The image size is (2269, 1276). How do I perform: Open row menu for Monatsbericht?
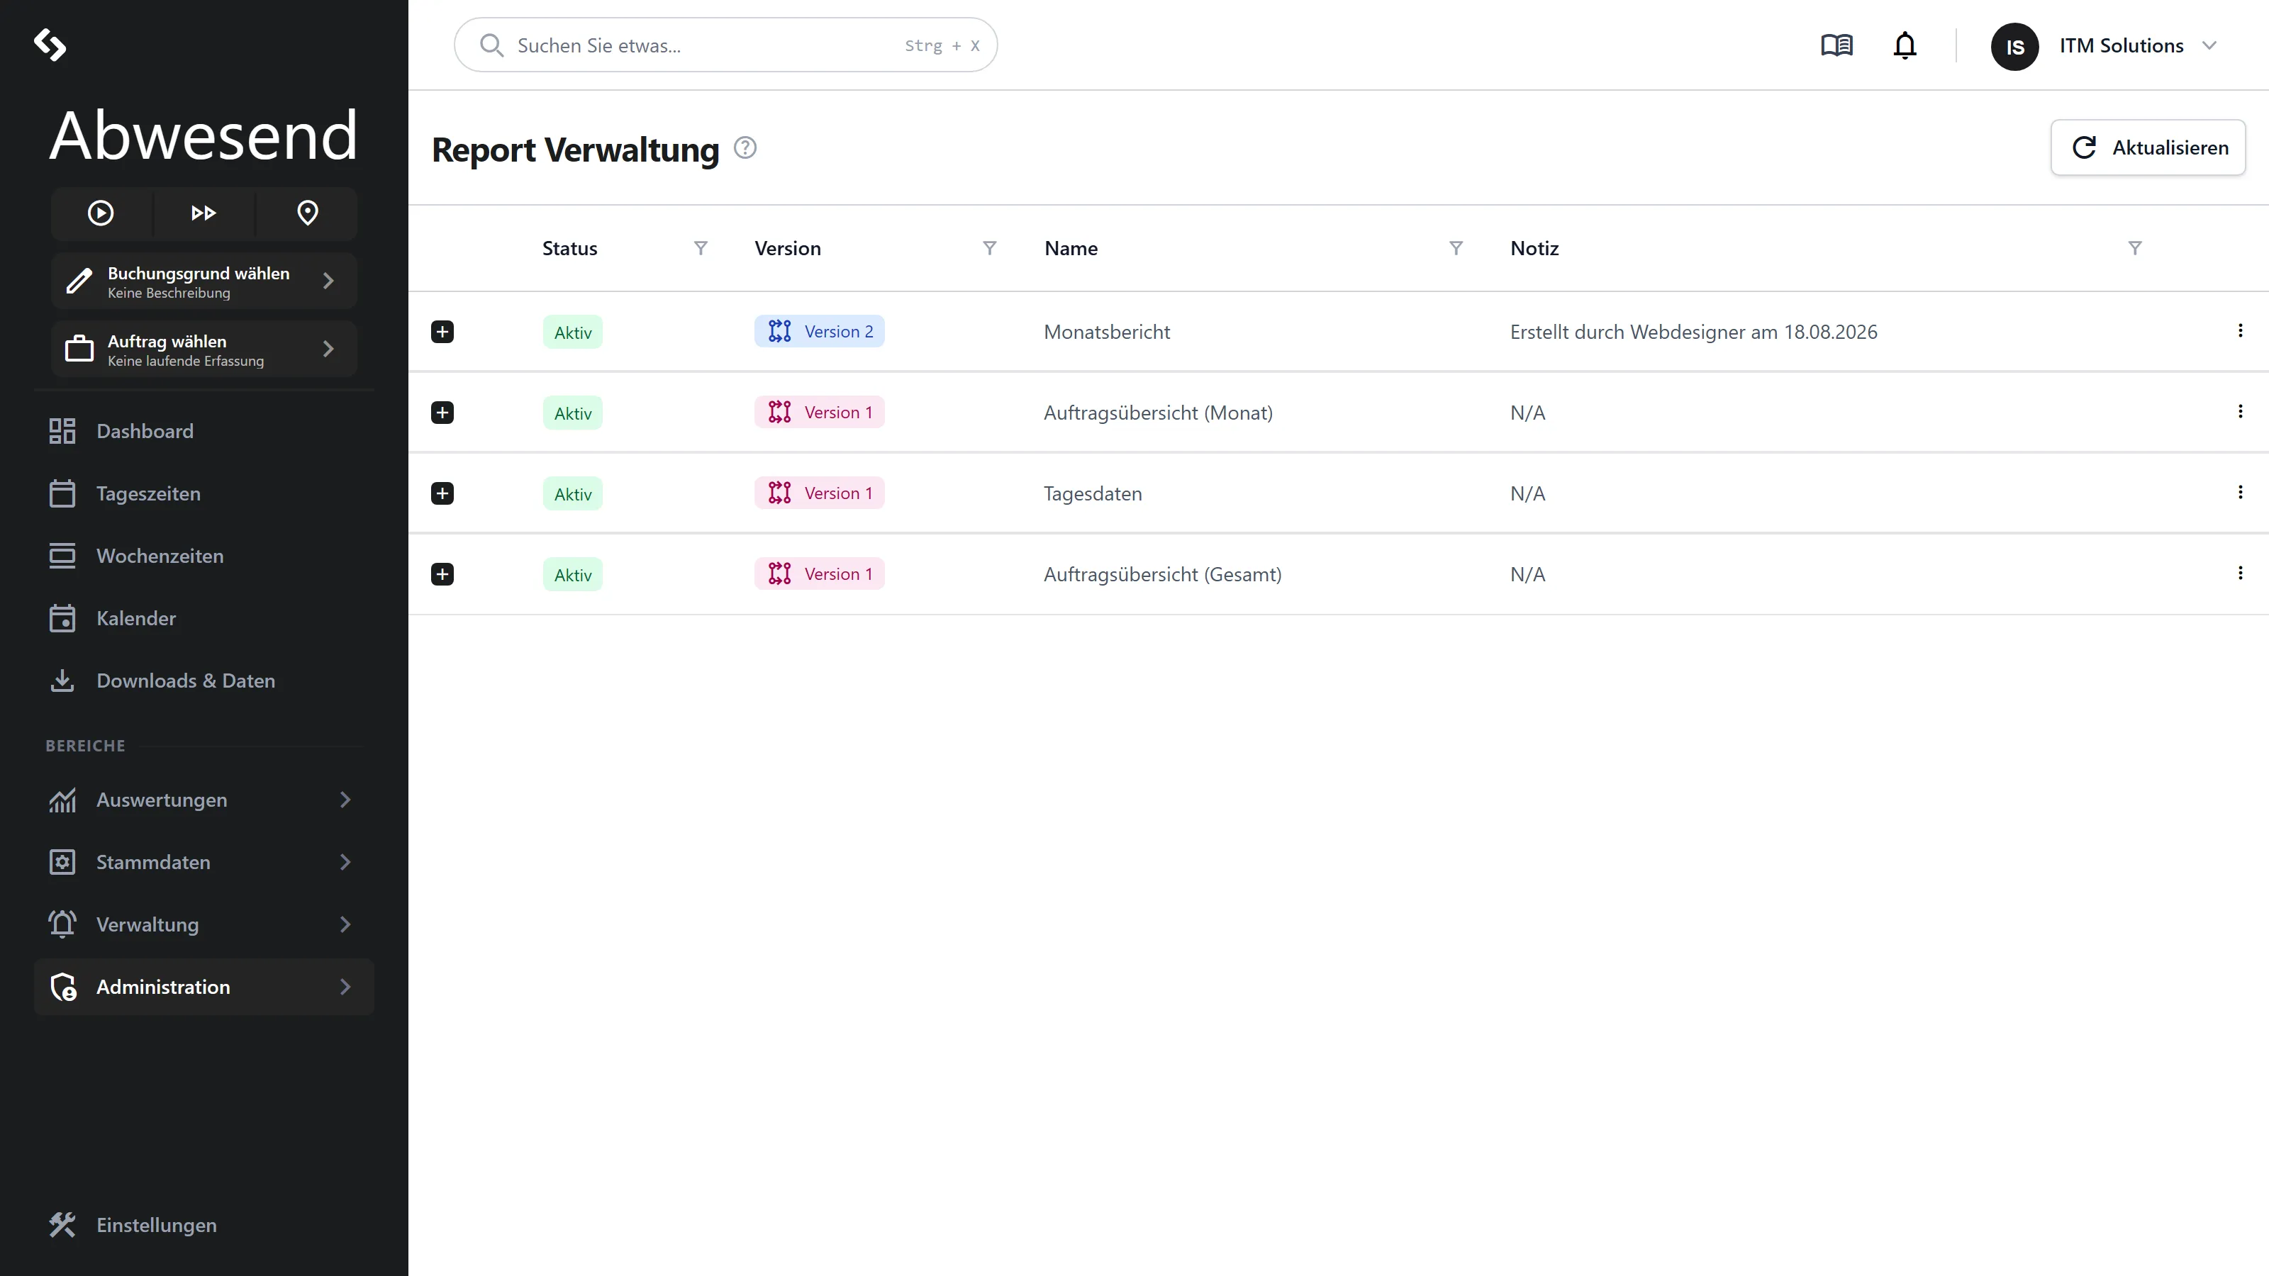[2240, 331]
